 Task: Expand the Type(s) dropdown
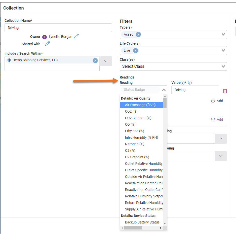(223, 34)
